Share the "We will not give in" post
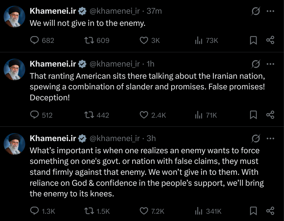This screenshot has width=284, height=221. point(270,40)
